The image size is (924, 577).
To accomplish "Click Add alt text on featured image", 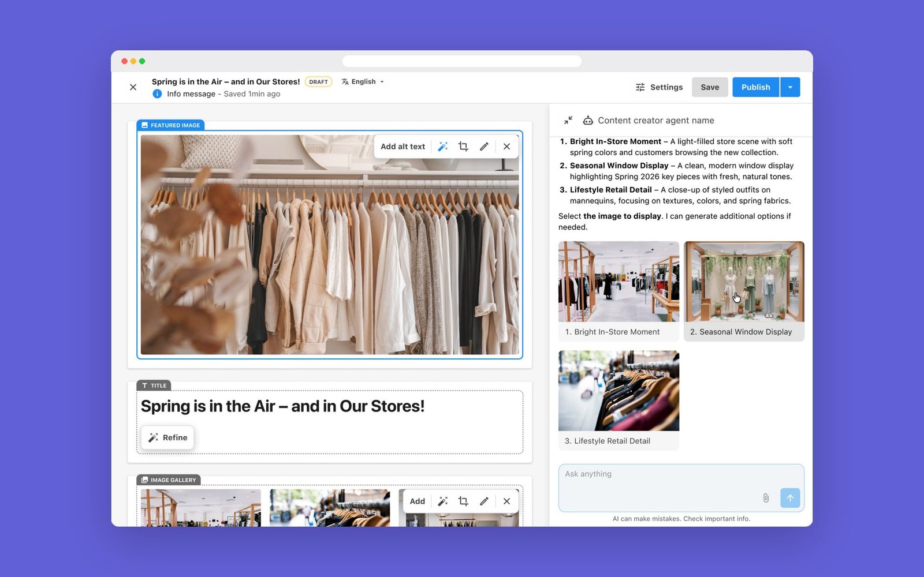I will (403, 147).
